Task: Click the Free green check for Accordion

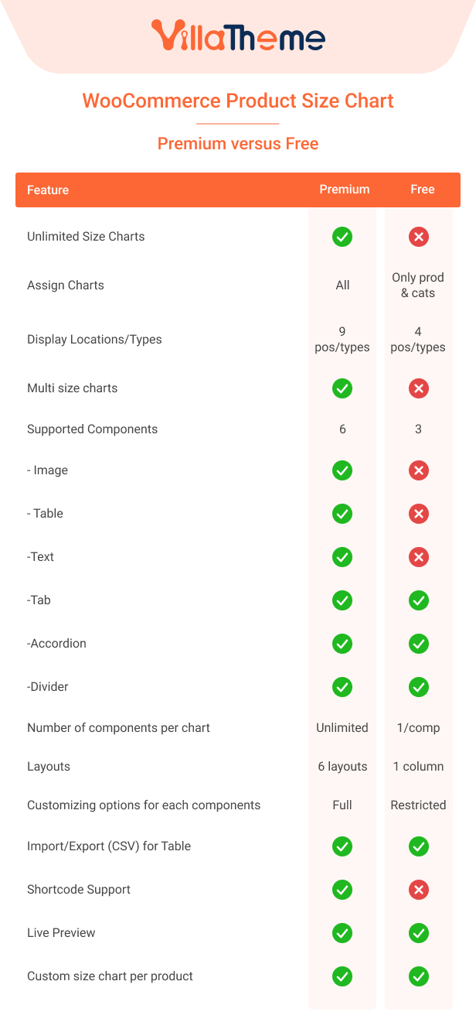Action: coord(419,644)
